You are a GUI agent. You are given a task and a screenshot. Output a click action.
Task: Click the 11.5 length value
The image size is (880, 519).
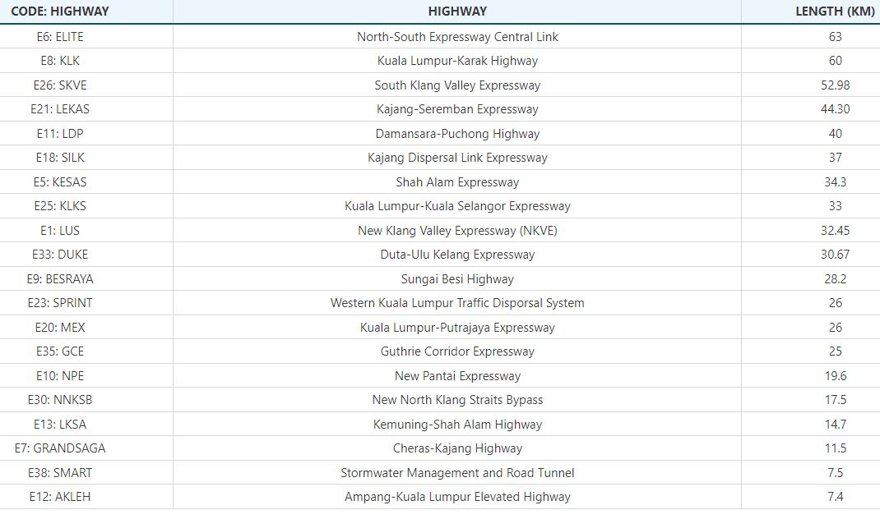point(835,448)
